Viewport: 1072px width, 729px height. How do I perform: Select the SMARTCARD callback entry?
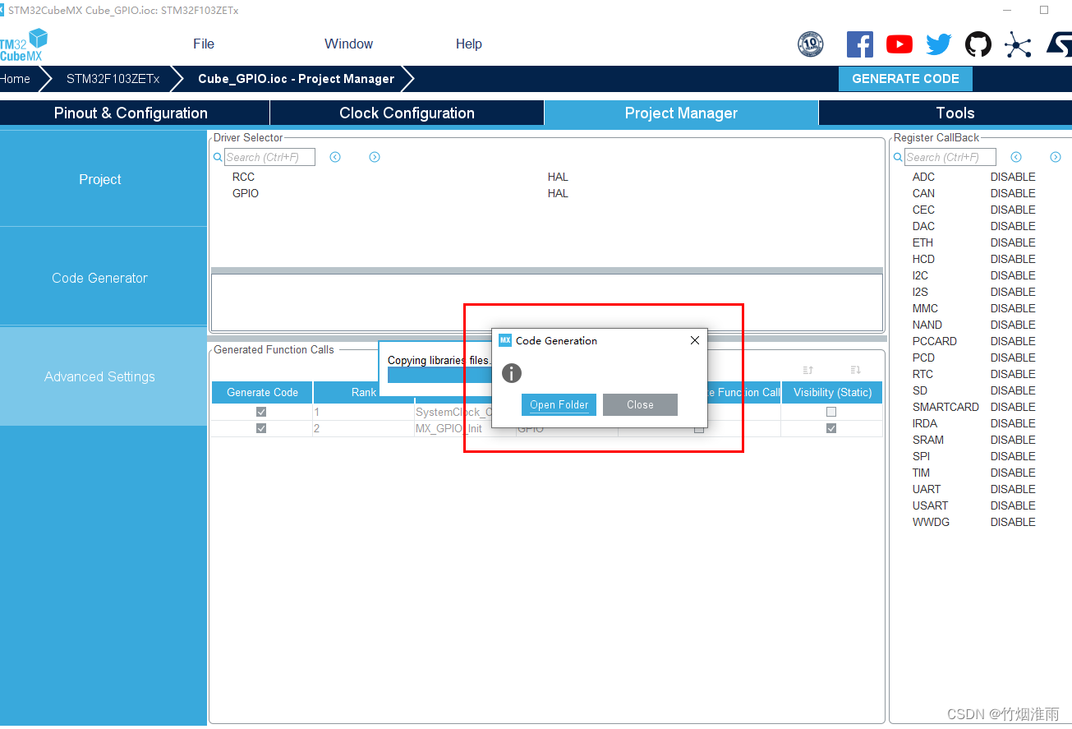click(x=945, y=407)
